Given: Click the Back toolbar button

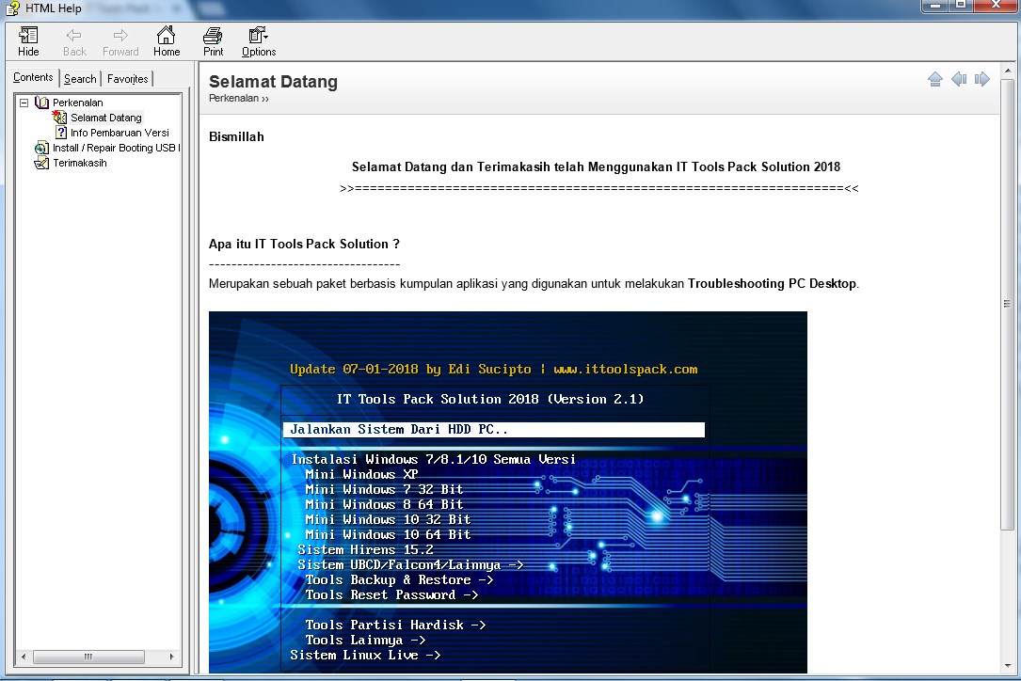Looking at the screenshot, I should click(74, 41).
